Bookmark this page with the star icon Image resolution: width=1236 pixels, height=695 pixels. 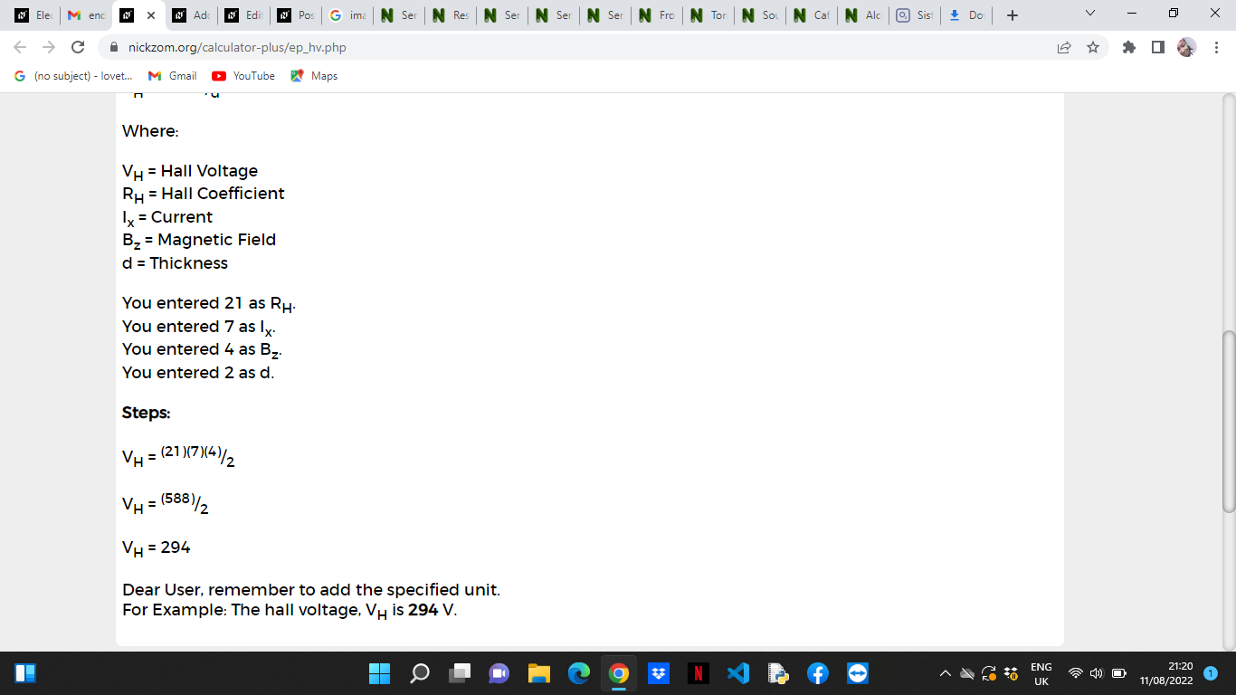pyautogui.click(x=1093, y=47)
